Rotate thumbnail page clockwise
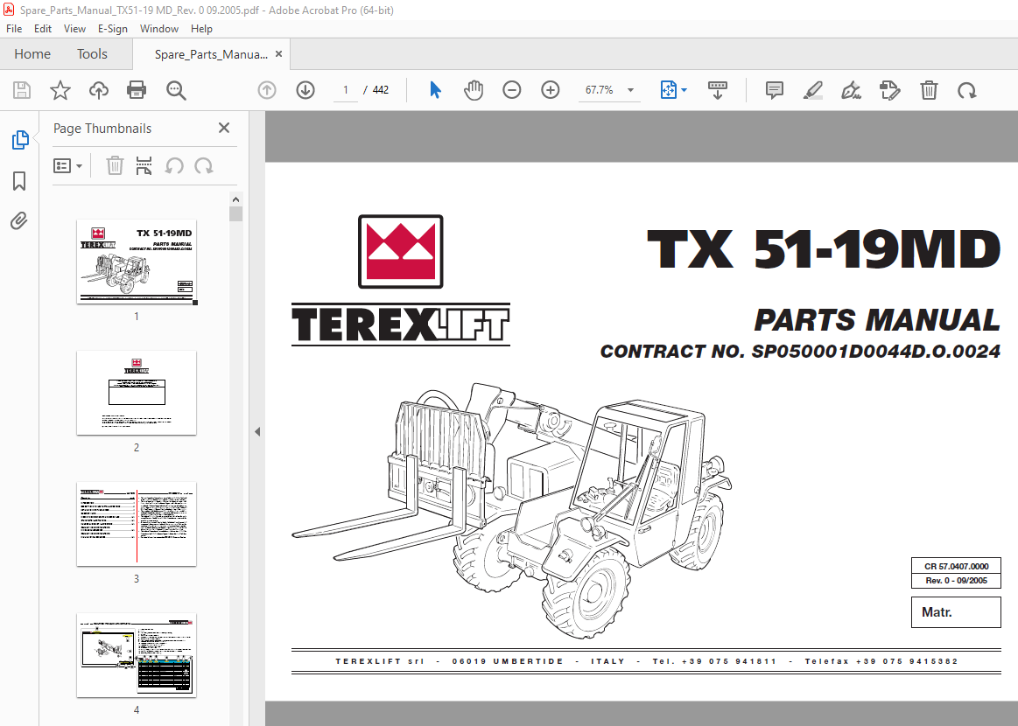 click(x=204, y=166)
